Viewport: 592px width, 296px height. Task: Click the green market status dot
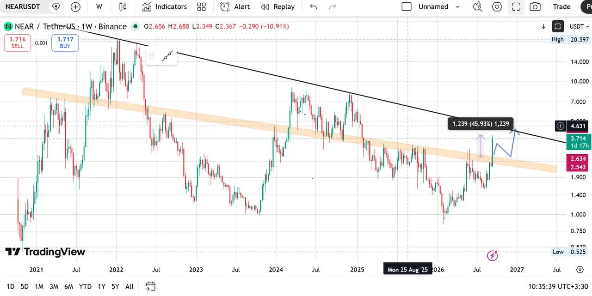pyautogui.click(x=136, y=26)
